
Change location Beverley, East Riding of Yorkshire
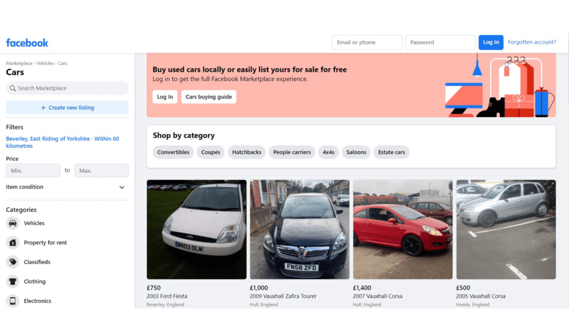pos(62,142)
